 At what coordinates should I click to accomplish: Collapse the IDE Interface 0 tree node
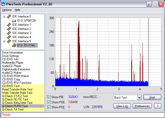click(4, 16)
